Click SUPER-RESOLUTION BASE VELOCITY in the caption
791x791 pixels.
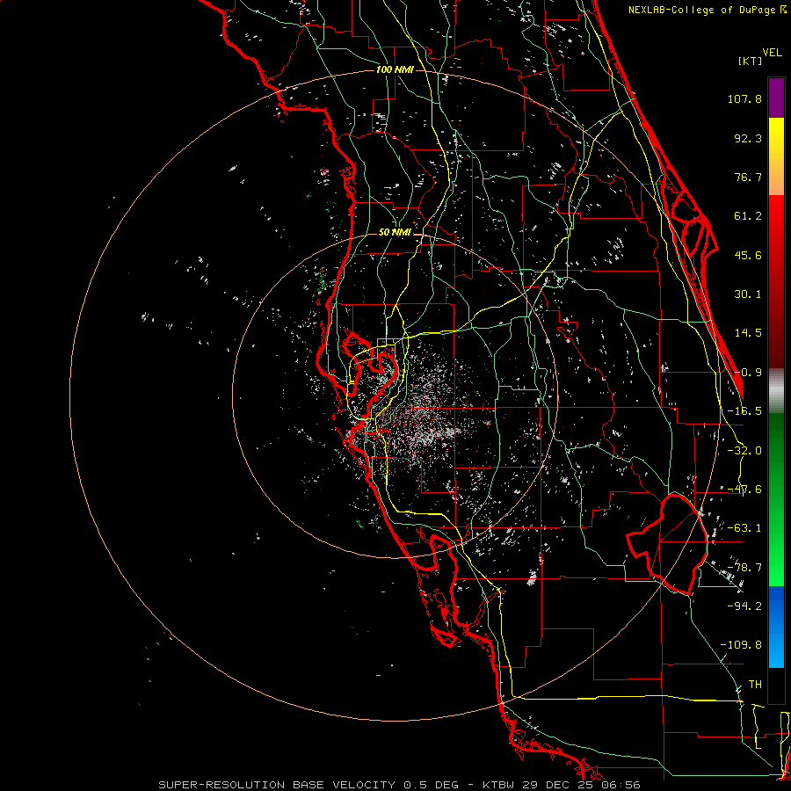(277, 785)
